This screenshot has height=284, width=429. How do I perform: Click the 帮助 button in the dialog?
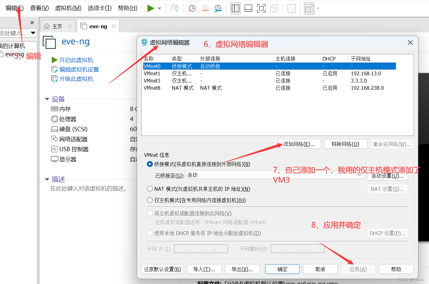click(396, 269)
